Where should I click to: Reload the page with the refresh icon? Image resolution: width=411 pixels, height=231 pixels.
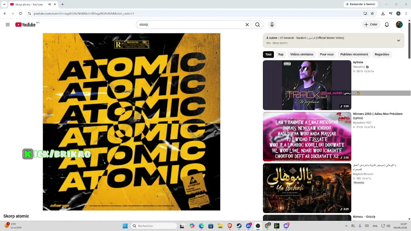coord(20,13)
